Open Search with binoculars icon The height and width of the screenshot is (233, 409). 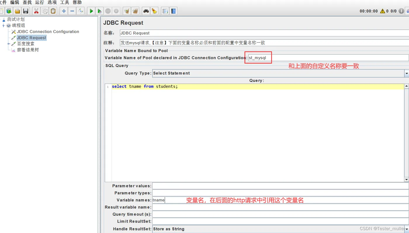click(146, 11)
